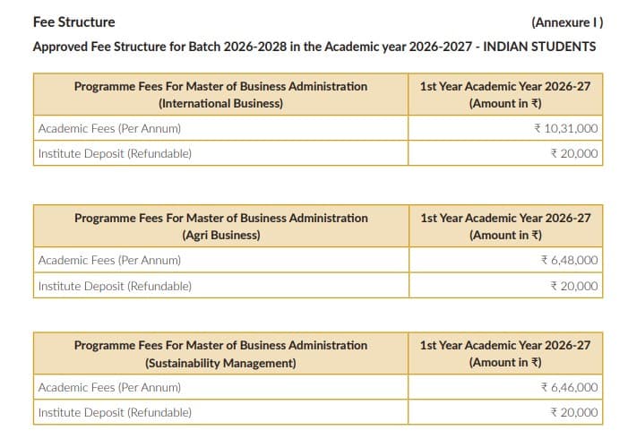The image size is (628, 439).
Task: Click the Agri Business programme header cell
Action: [220, 226]
